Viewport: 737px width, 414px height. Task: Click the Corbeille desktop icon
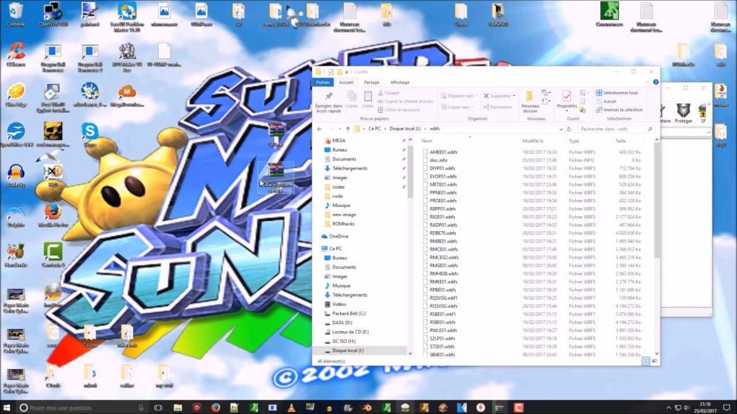(16, 15)
